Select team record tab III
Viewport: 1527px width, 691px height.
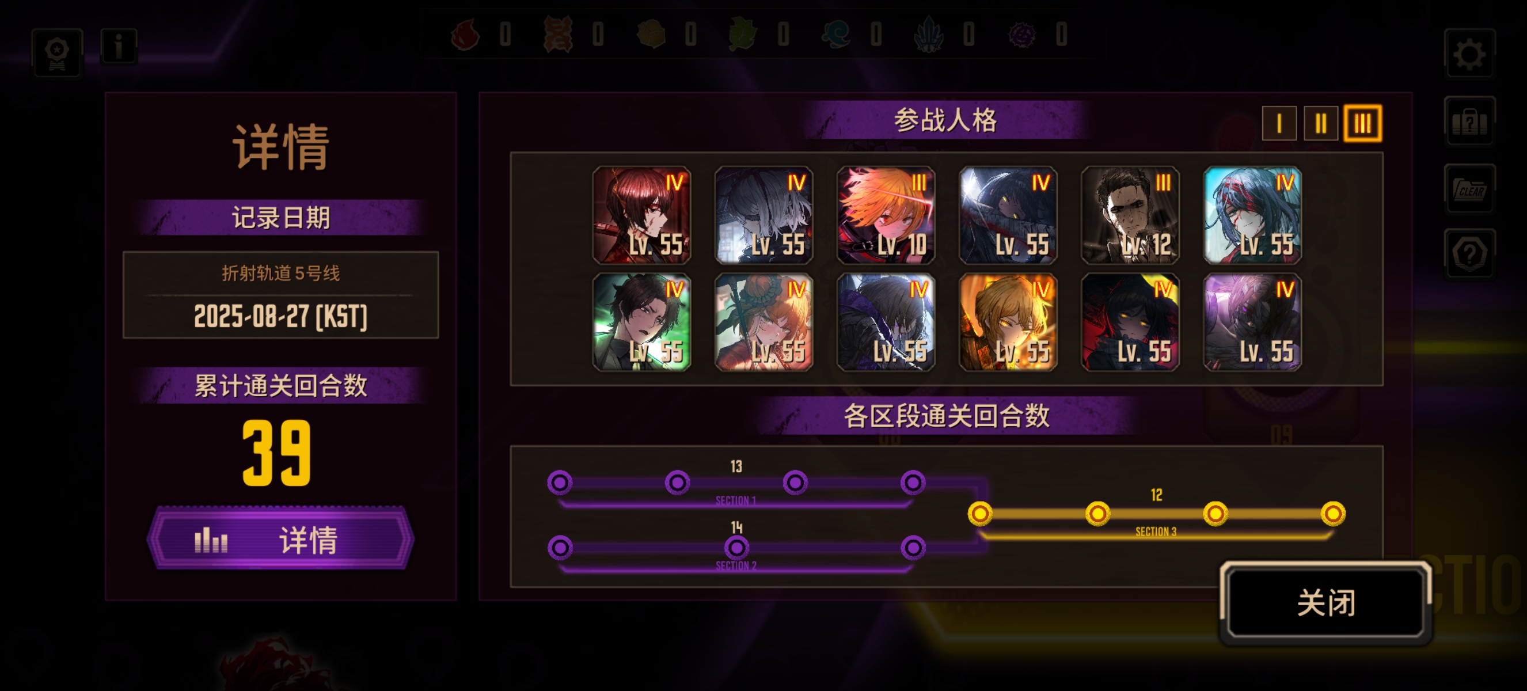pyautogui.click(x=1362, y=123)
